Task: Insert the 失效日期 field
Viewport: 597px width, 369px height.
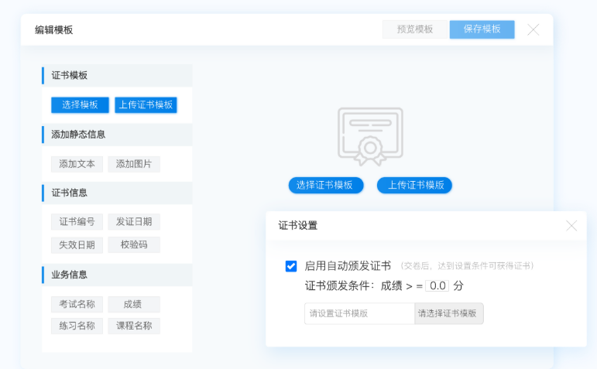Action: click(x=77, y=245)
